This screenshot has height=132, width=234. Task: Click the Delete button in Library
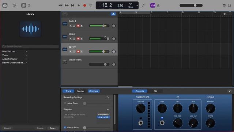click(40, 128)
